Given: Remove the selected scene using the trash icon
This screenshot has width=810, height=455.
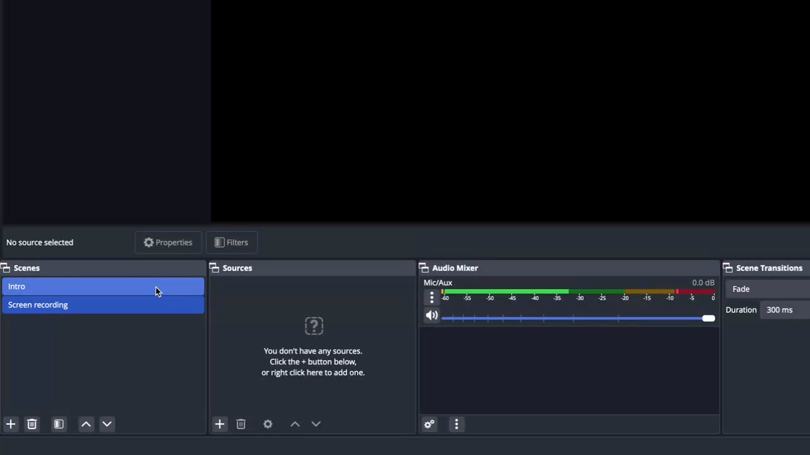Looking at the screenshot, I should pyautogui.click(x=32, y=424).
